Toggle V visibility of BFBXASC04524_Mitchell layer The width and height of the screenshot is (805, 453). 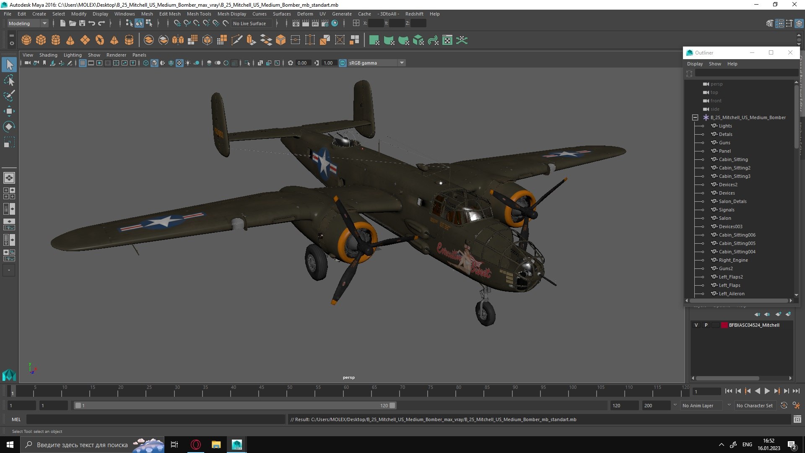point(696,325)
